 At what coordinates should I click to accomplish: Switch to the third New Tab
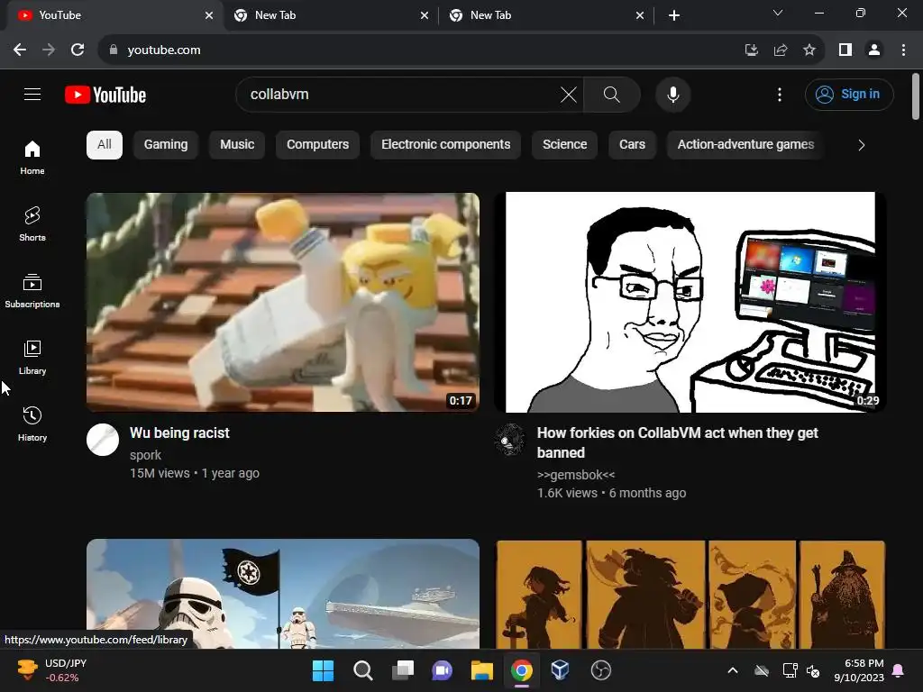(546, 15)
